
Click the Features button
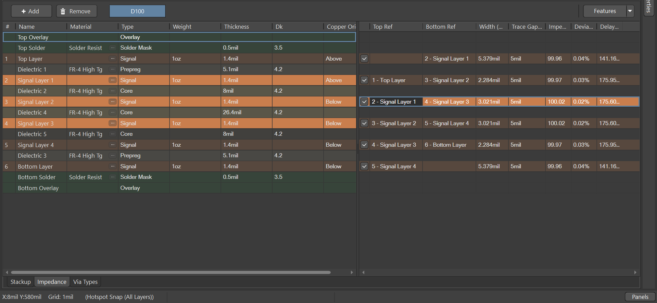click(605, 11)
